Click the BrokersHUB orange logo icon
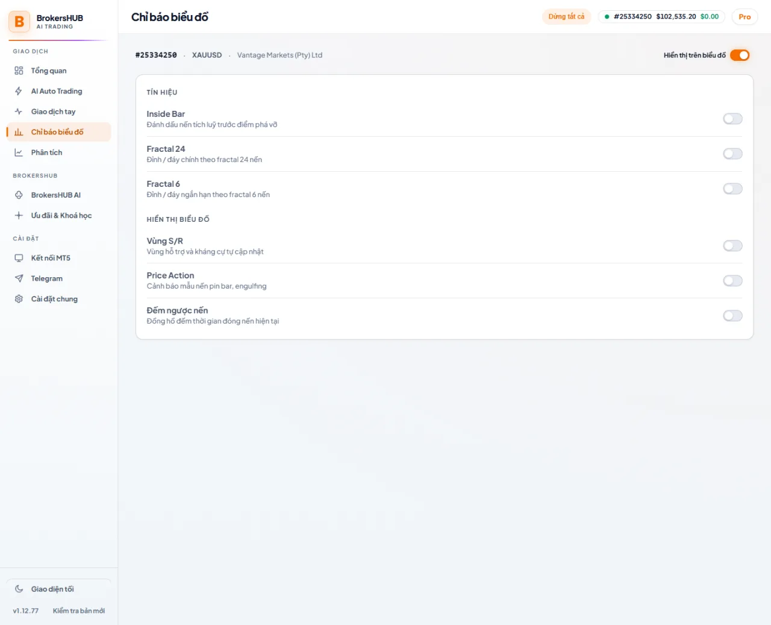The width and height of the screenshot is (771, 625). pyautogui.click(x=19, y=22)
